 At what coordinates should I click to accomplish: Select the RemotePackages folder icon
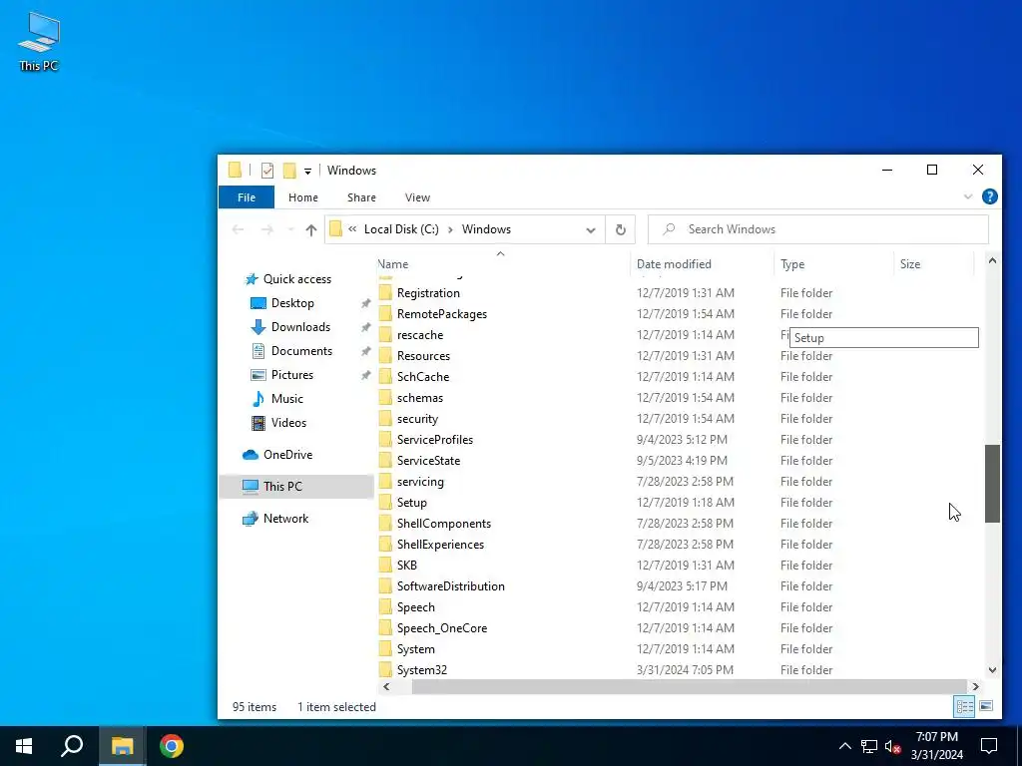point(386,314)
